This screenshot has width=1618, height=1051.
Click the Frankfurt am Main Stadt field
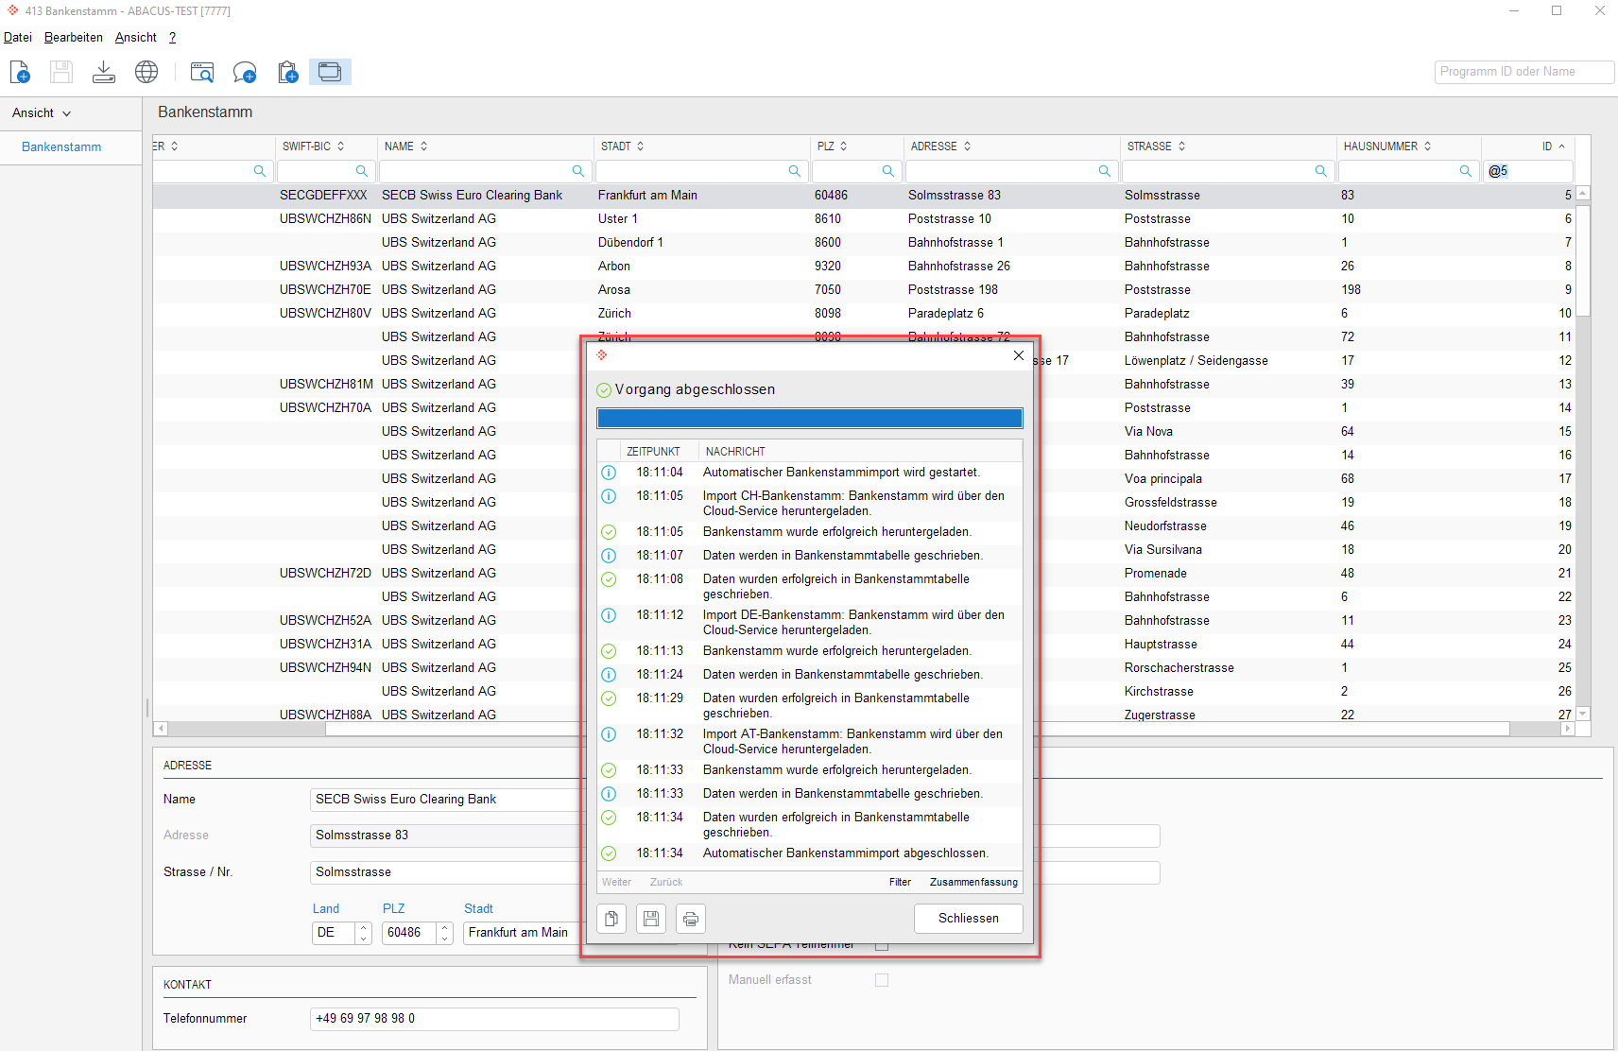pyautogui.click(x=522, y=933)
